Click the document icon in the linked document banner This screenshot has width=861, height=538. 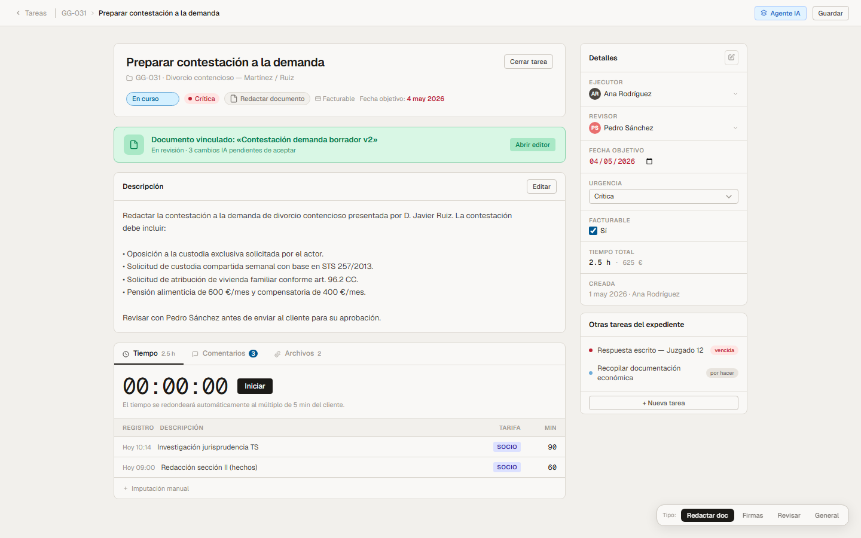click(134, 145)
